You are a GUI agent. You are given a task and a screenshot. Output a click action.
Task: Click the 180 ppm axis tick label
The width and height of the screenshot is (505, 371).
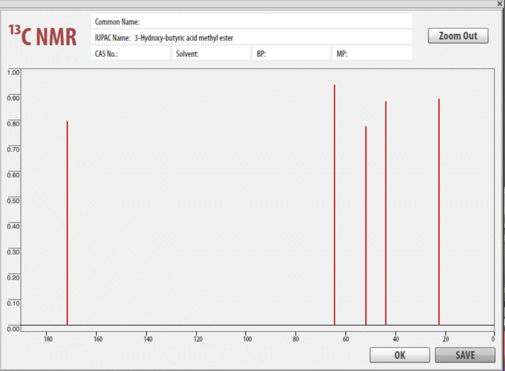pos(48,339)
